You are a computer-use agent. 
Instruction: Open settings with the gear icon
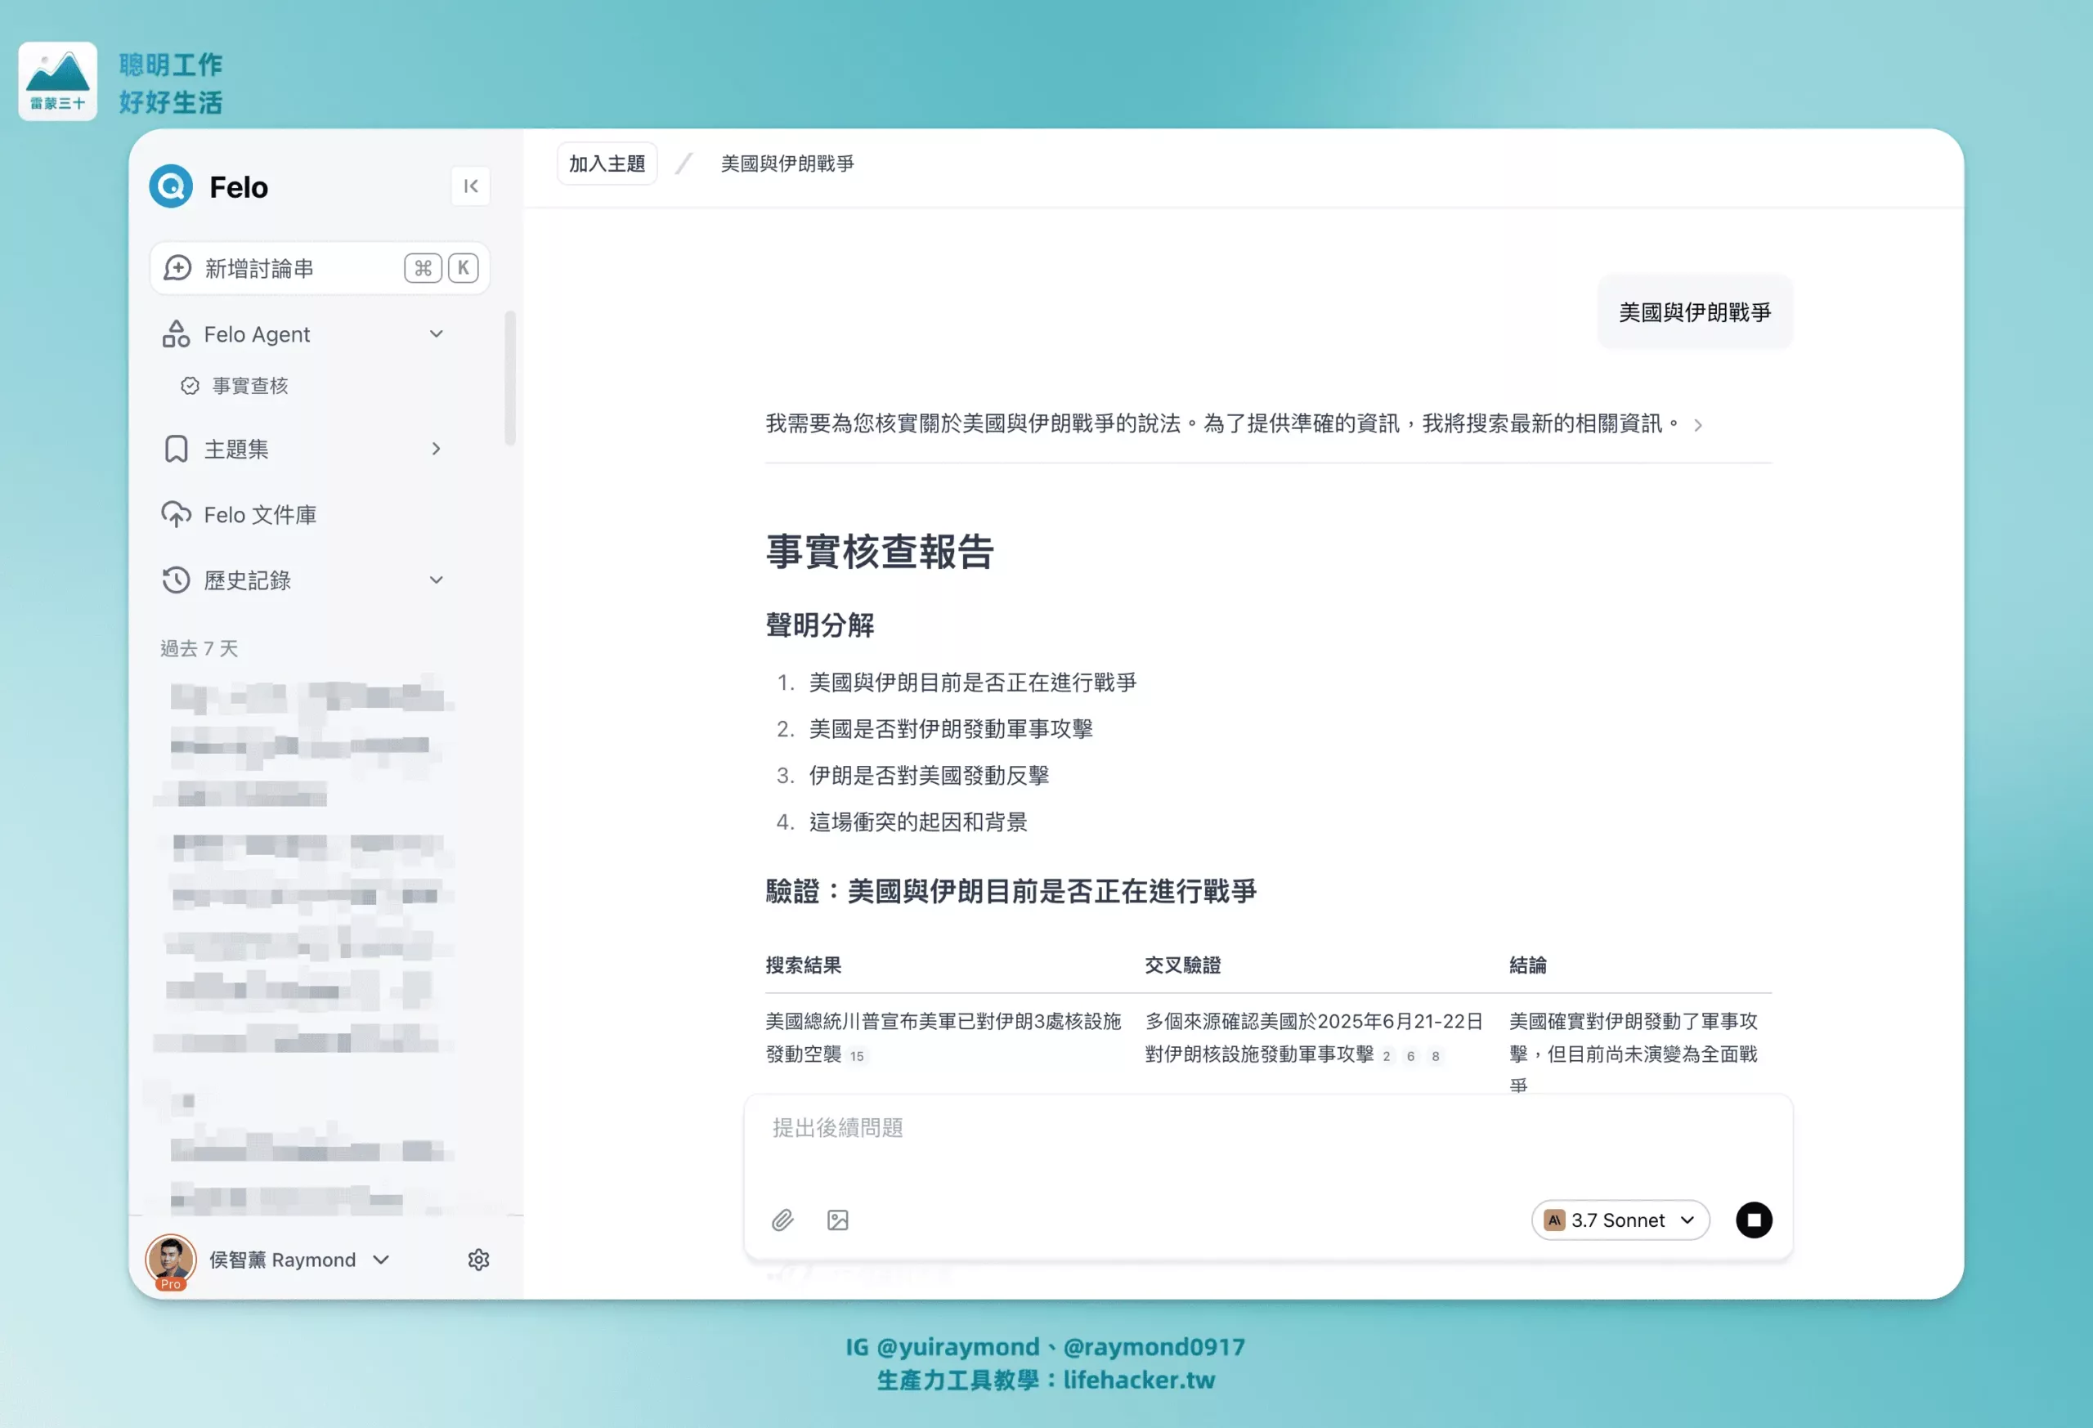pos(478,1260)
